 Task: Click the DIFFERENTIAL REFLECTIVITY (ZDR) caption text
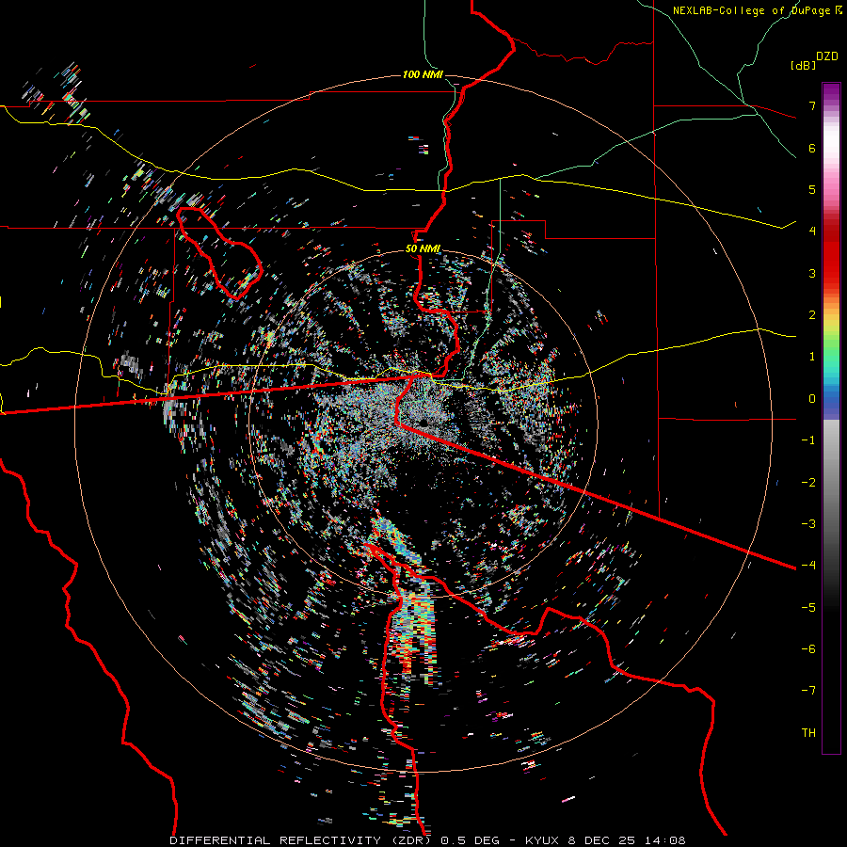click(302, 840)
